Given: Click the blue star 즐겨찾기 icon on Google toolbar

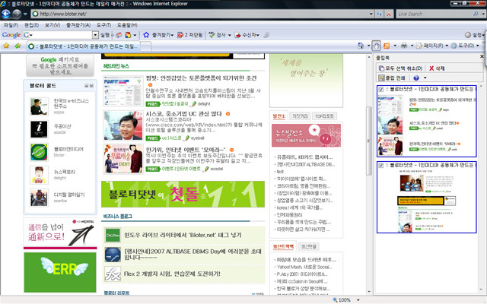Looking at the screenshot, I should [x=146, y=35].
